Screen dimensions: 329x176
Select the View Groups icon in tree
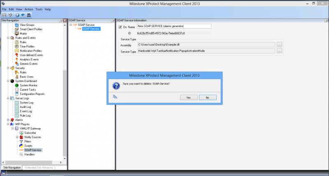tap(17, 25)
